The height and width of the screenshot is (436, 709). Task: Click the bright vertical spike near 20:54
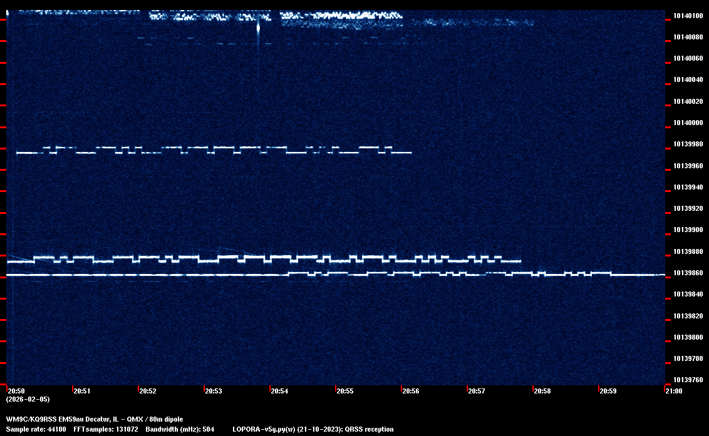point(258,28)
